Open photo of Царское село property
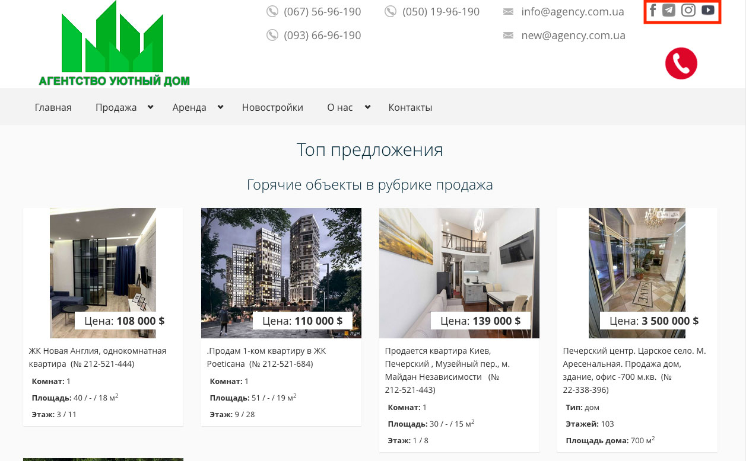 637,273
